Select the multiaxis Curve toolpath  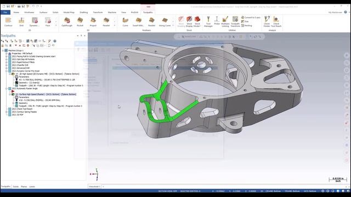click(x=125, y=22)
